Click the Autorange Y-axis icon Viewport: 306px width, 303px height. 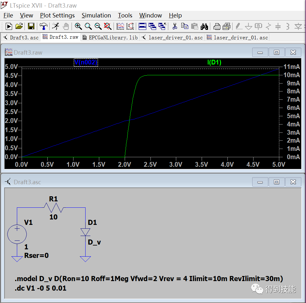[x=130, y=26]
